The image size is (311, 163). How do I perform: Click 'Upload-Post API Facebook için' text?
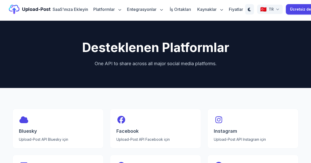(x=143, y=139)
